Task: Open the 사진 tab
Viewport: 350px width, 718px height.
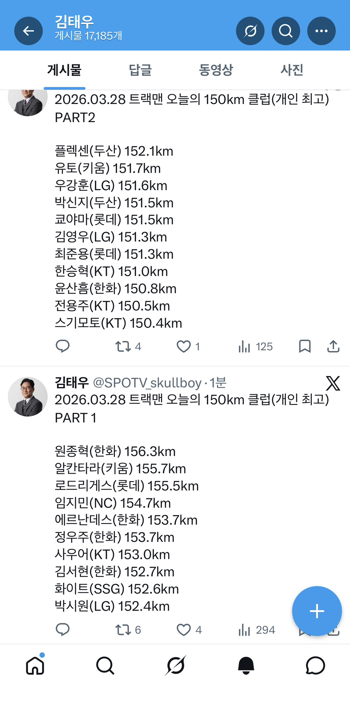Action: tap(292, 70)
